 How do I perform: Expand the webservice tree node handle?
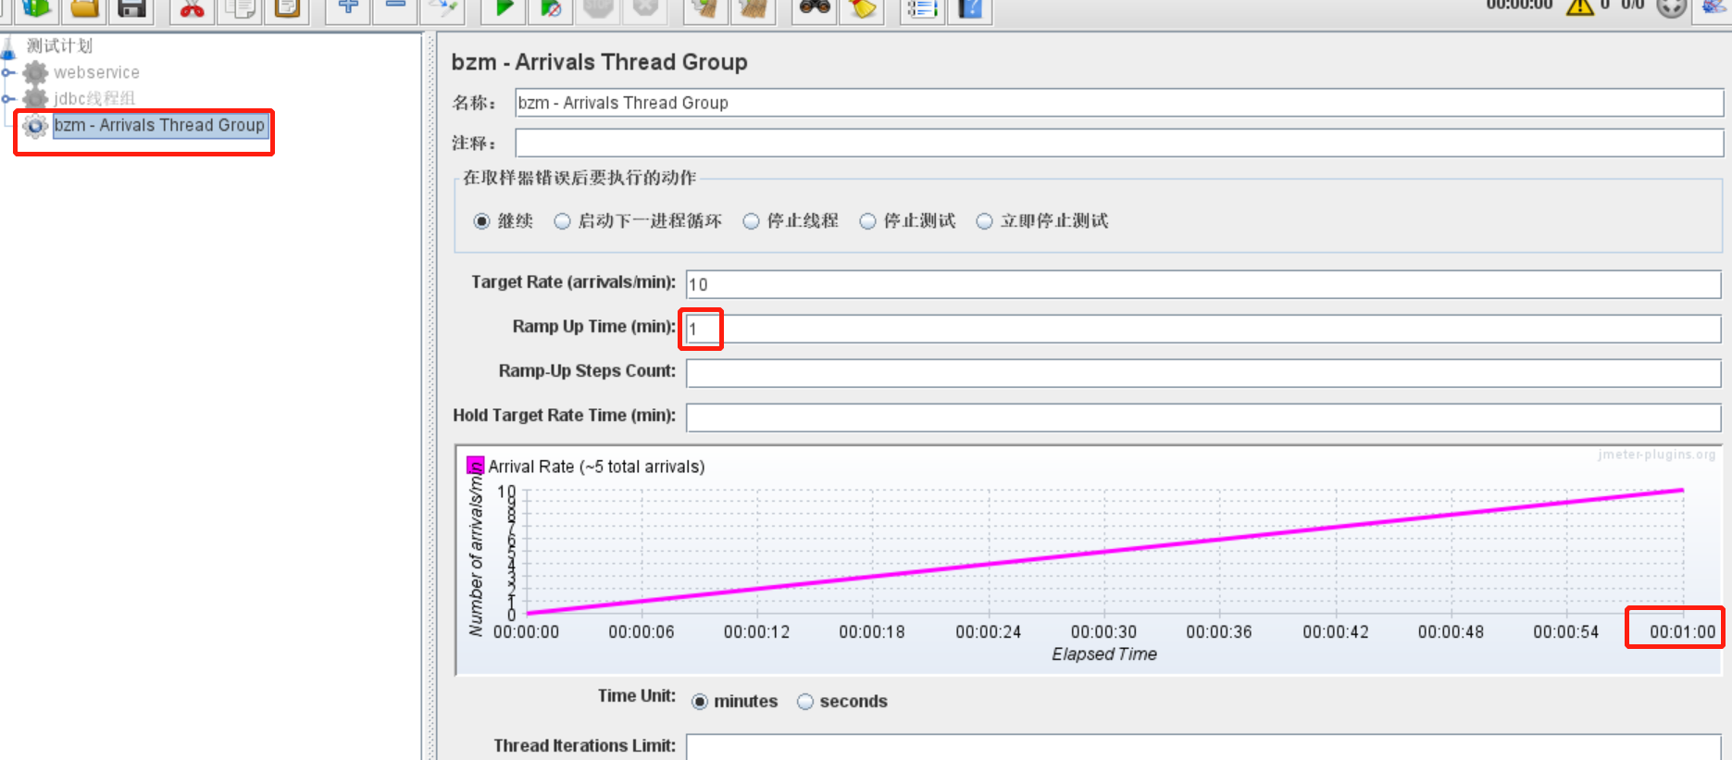(7, 72)
